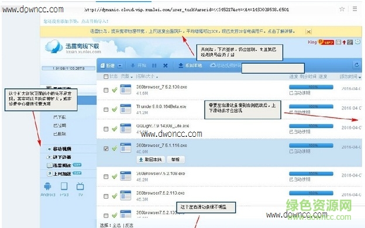Click file type icon of 360Browser7.5.2.108.exe
Screen dimensions: 365x228
coord(125,176)
